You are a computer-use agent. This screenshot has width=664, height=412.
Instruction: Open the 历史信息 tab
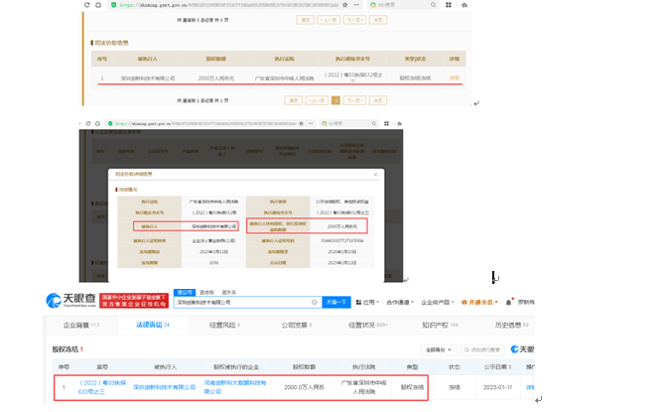(511, 325)
